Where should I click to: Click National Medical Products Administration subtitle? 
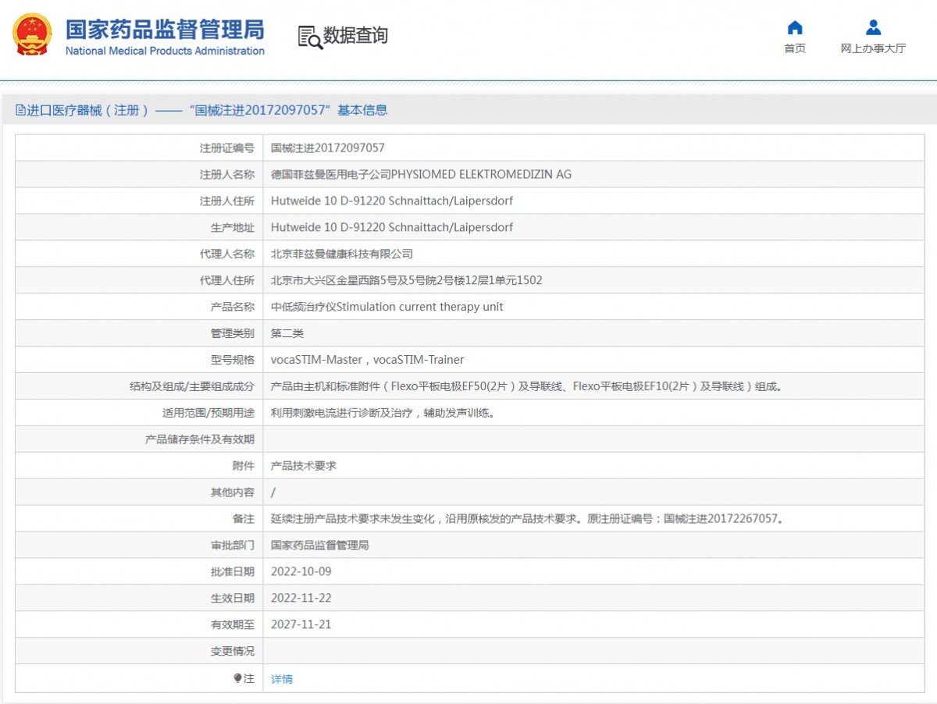tap(165, 51)
